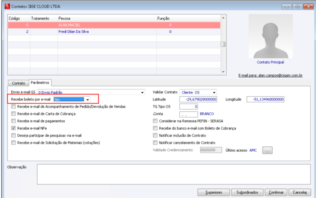Check Considerar na Remessa PEFIN - SERASA

[155, 121]
